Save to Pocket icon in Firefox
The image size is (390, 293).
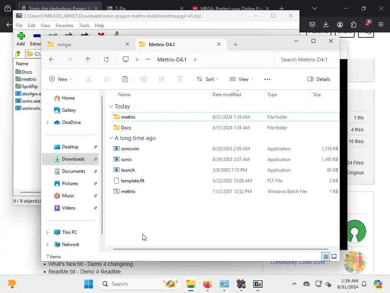[312, 24]
